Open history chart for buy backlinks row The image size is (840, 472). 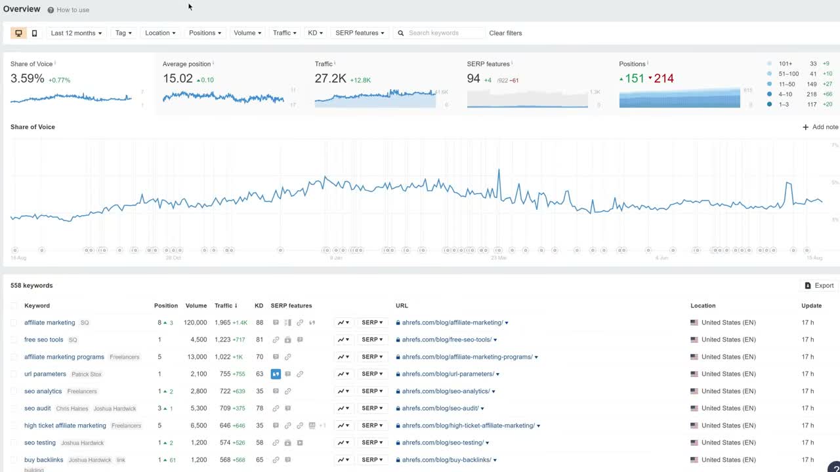point(344,460)
